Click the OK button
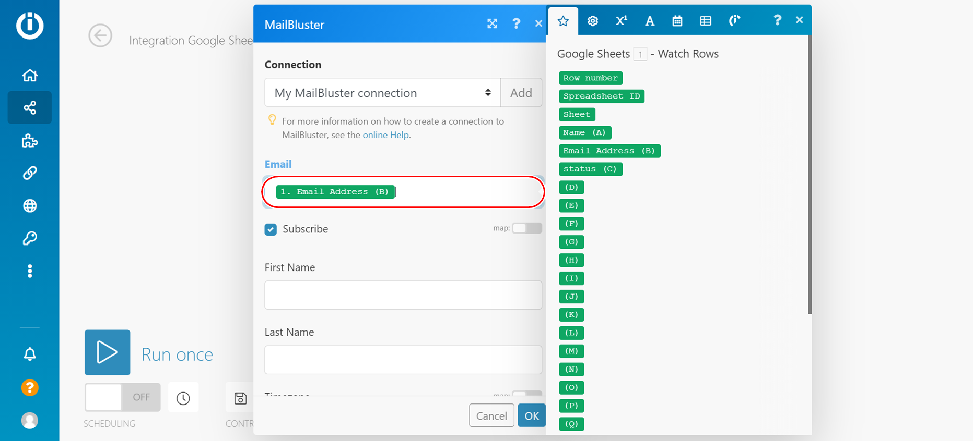This screenshot has height=441, width=973. (532, 415)
